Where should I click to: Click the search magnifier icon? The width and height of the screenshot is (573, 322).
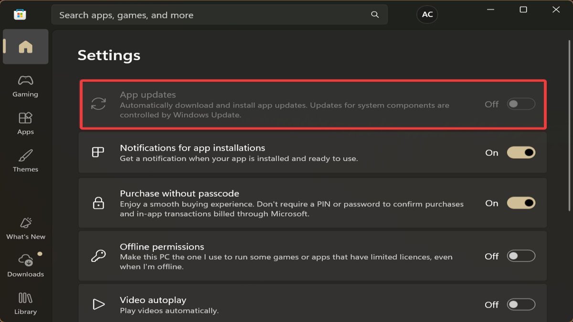click(375, 15)
